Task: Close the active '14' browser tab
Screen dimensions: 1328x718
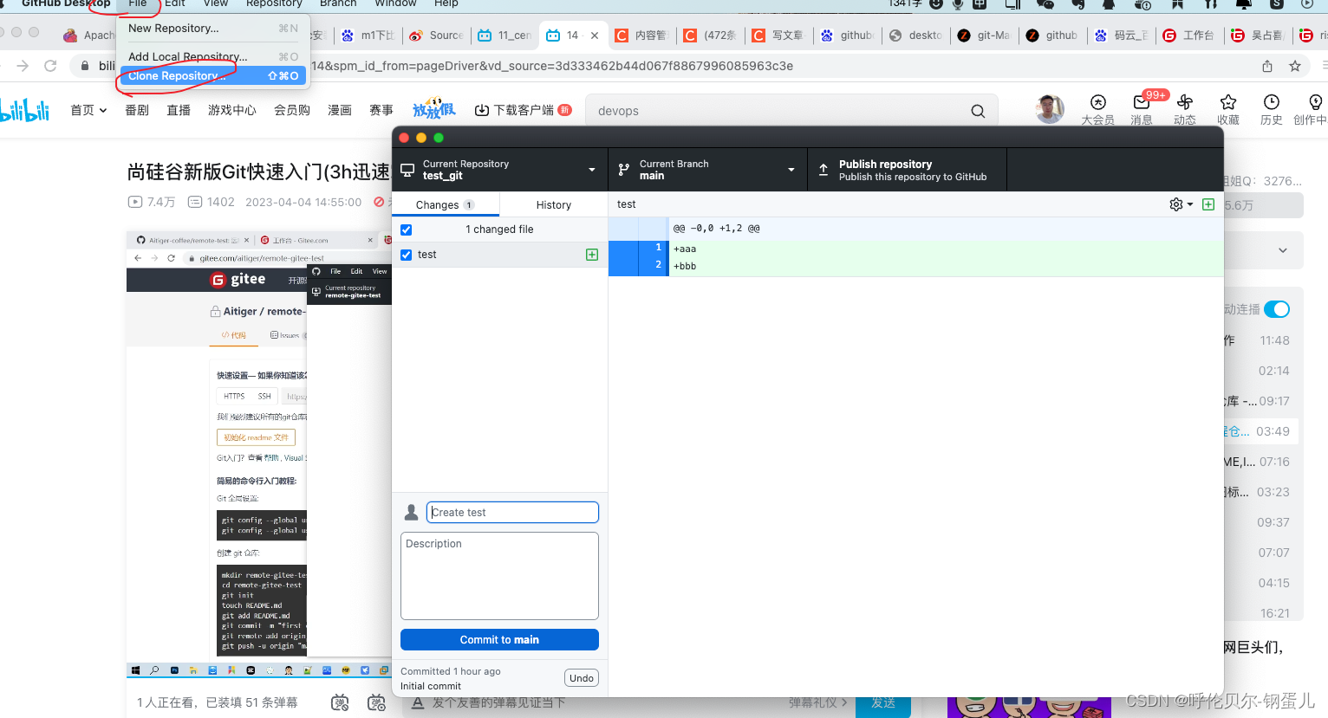Action: tap(595, 36)
